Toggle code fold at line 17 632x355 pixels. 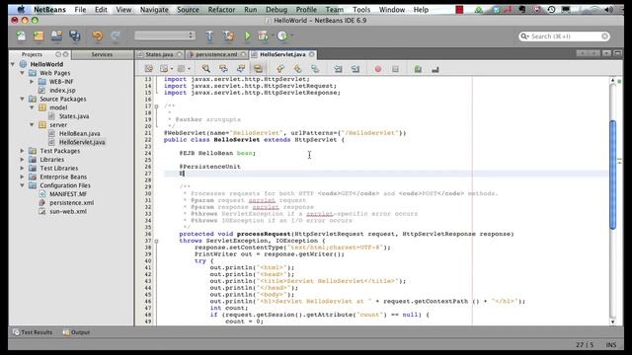[156, 106]
